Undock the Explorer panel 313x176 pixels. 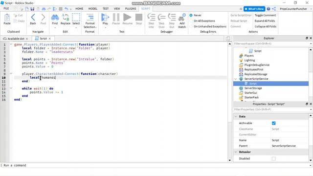click(307, 38)
